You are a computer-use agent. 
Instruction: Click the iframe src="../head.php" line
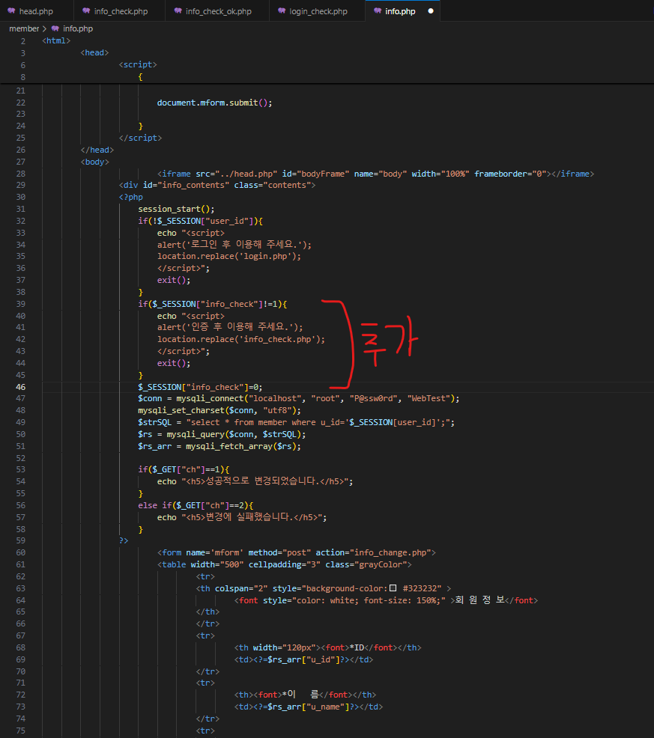pyautogui.click(x=375, y=174)
